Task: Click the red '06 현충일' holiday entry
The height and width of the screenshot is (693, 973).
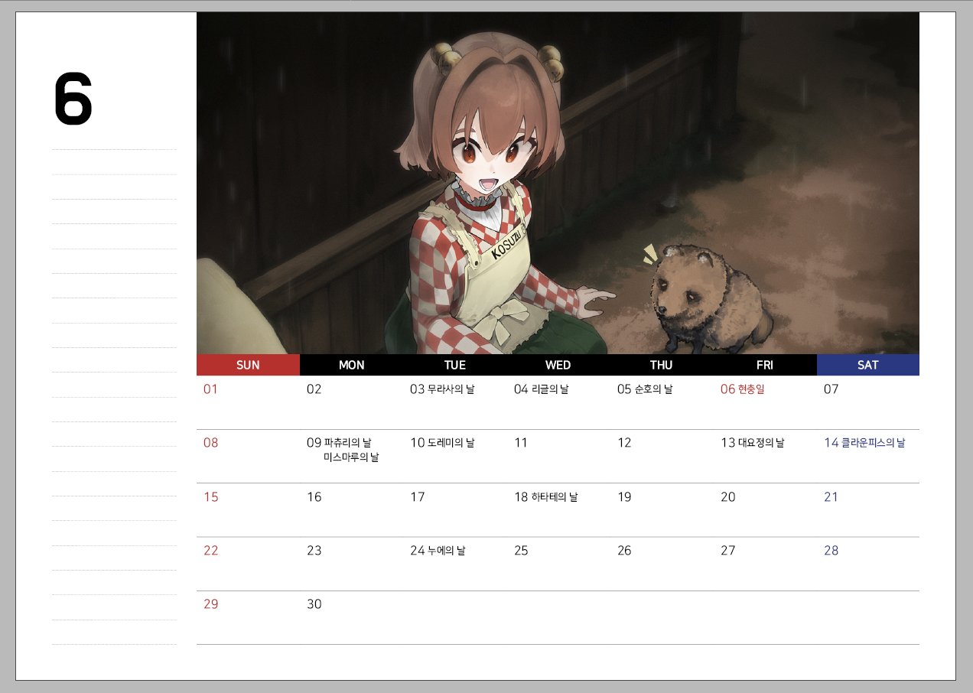Action: click(743, 389)
